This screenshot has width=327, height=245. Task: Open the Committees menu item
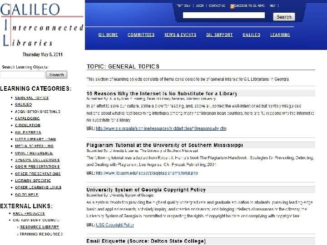click(141, 35)
